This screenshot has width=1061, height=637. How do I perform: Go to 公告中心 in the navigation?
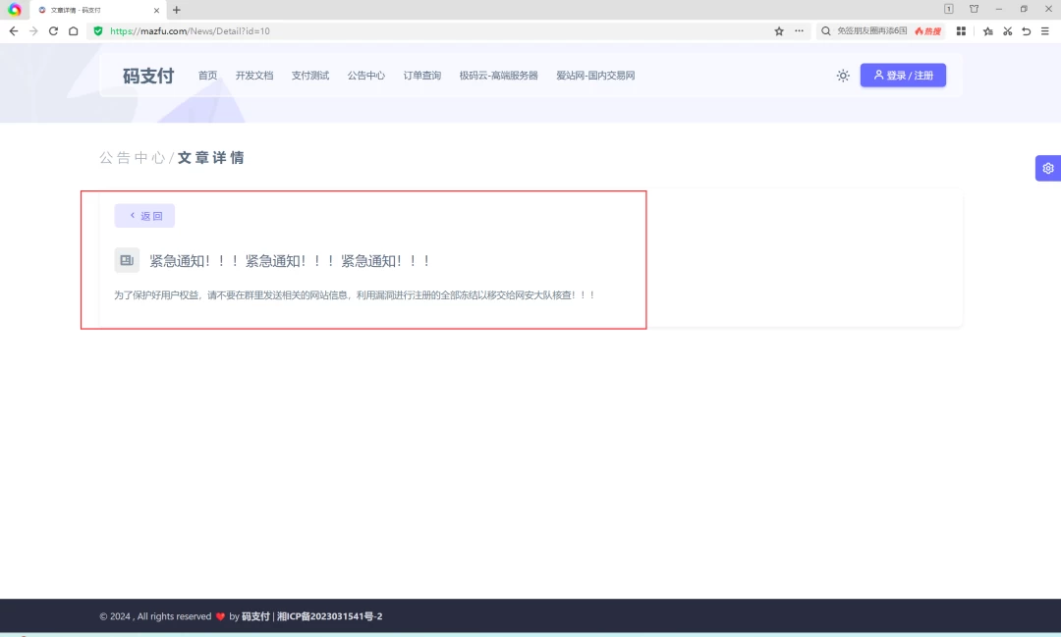pos(365,76)
